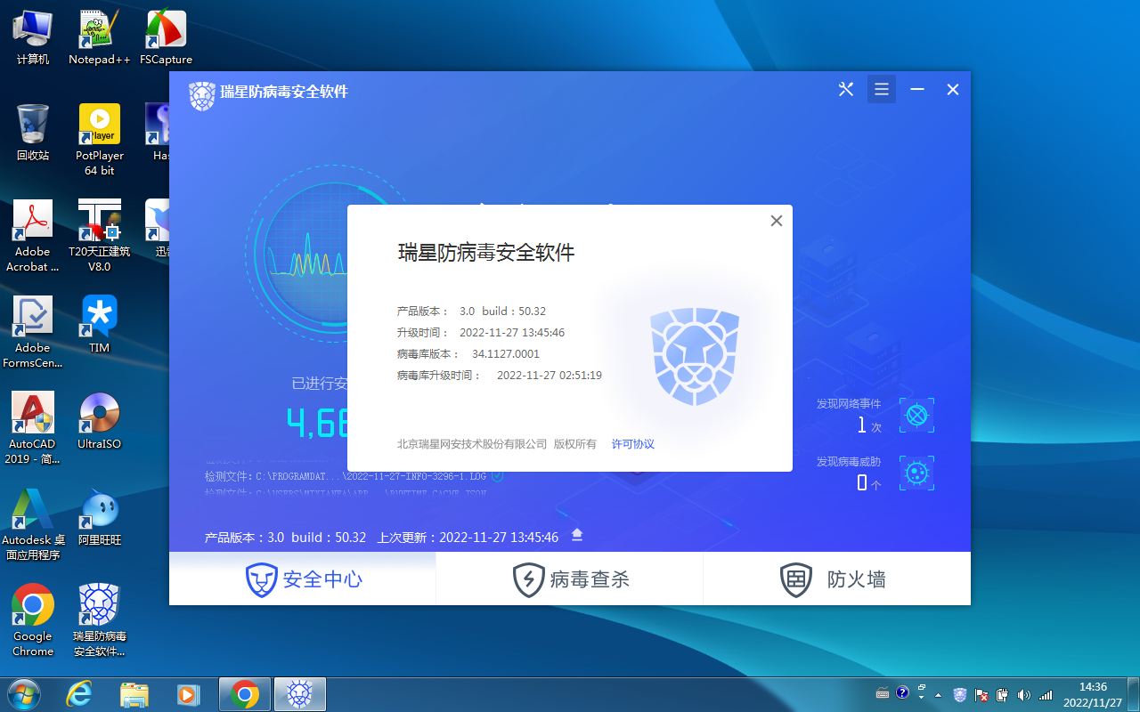This screenshot has width=1140, height=712.
Task: Open the network signal tray icon
Action: point(1046,694)
